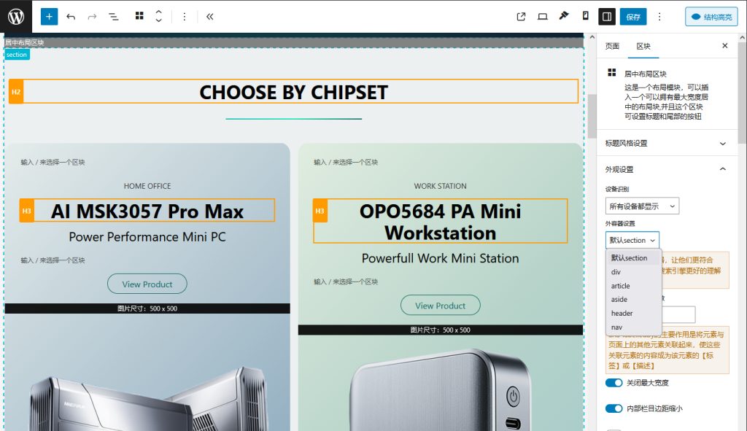Select article from the container dropdown list

(x=621, y=286)
